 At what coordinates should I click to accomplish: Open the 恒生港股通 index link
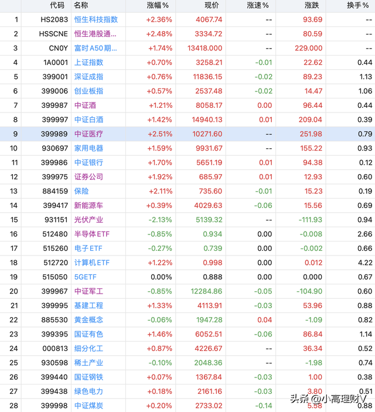(x=95, y=34)
